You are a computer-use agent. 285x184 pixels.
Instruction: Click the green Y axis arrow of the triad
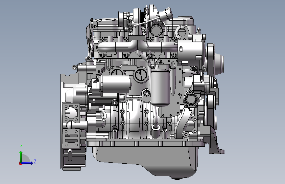pyautogui.click(x=21, y=156)
